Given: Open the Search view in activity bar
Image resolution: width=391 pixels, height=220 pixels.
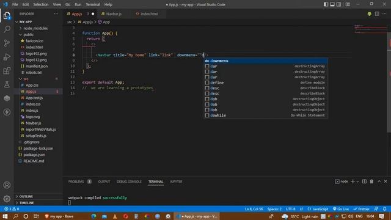Looking at the screenshot, I should point(7,29).
